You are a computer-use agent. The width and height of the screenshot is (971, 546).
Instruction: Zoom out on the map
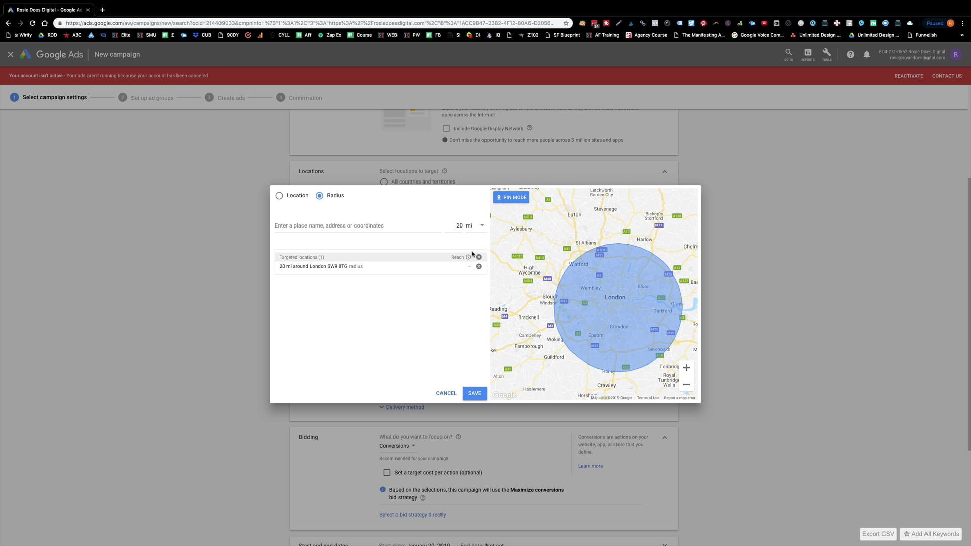coord(686,385)
